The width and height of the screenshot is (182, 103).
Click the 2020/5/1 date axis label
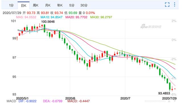[22, 98]
